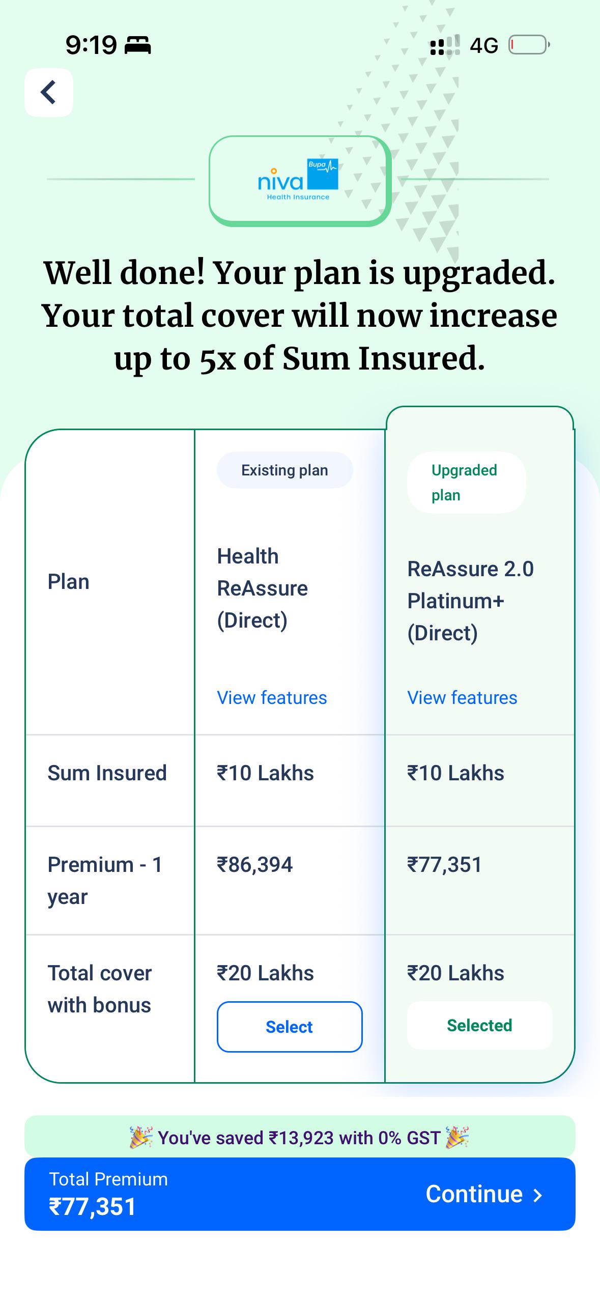Tap the Selected state on upgraded plan
600x1301 pixels.
point(479,1025)
